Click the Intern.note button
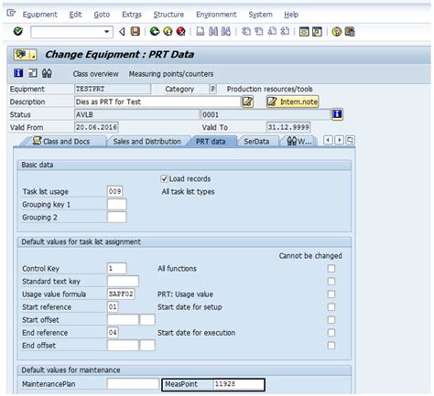 pos(293,102)
